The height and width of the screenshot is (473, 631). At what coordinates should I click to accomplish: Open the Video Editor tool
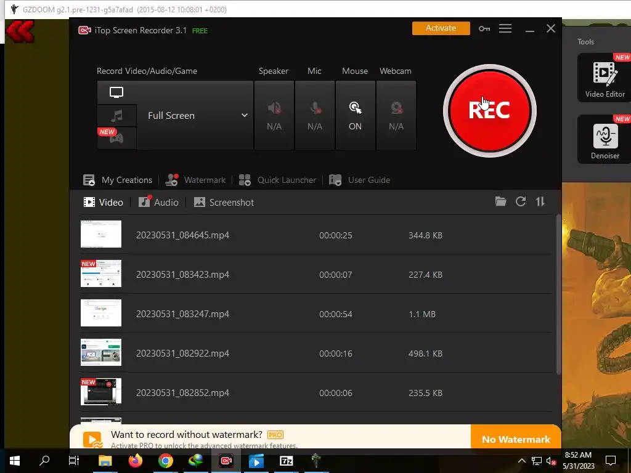click(x=605, y=78)
